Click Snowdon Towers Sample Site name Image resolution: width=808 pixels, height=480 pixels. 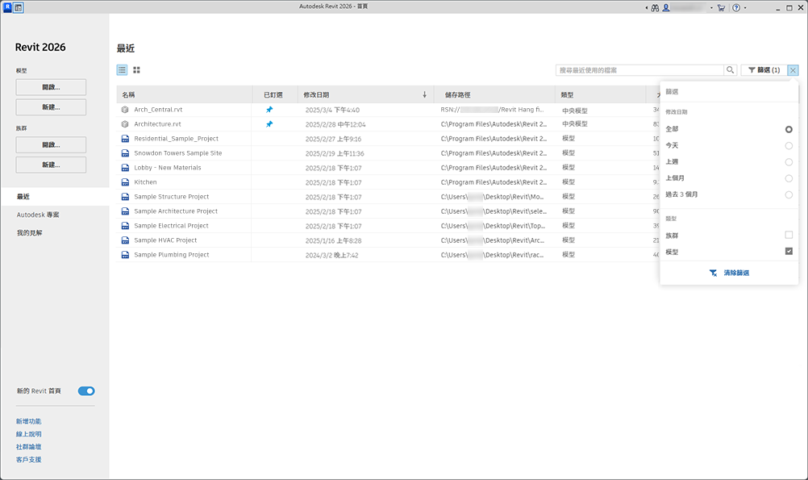click(x=177, y=153)
